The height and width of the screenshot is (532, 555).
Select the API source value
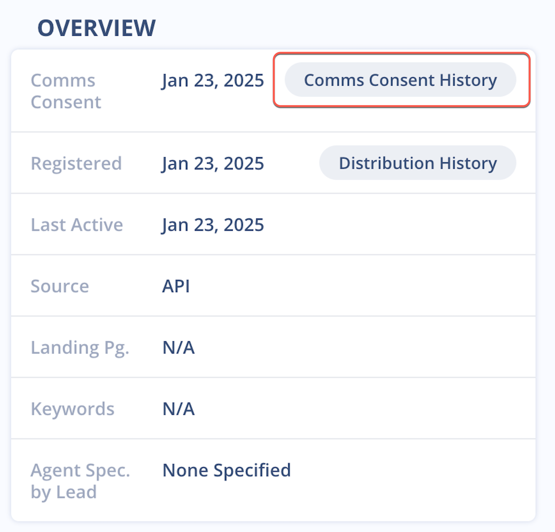pyautogui.click(x=176, y=286)
